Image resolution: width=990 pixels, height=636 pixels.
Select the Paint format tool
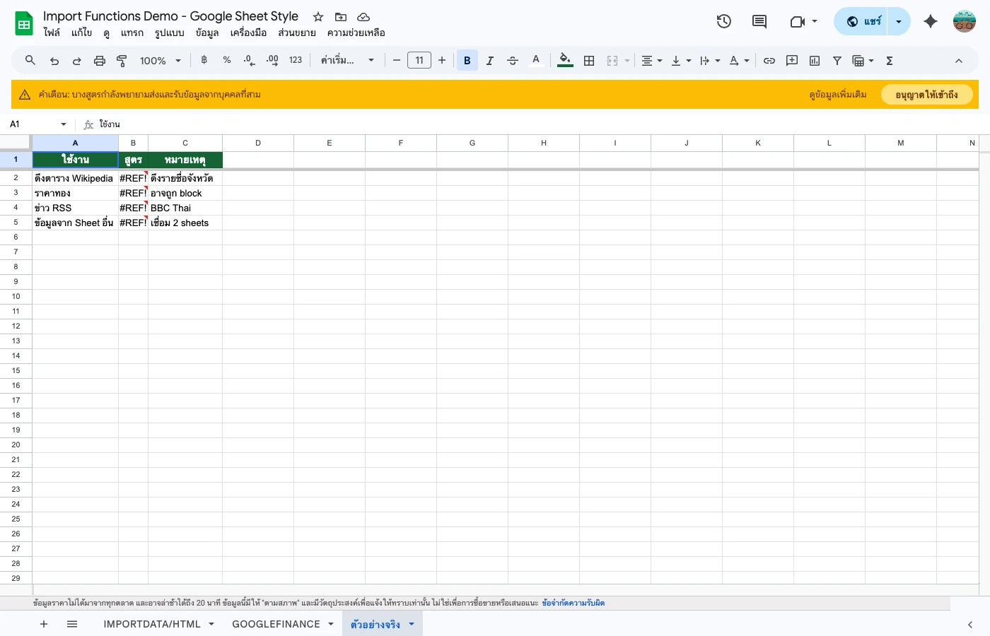tap(122, 60)
